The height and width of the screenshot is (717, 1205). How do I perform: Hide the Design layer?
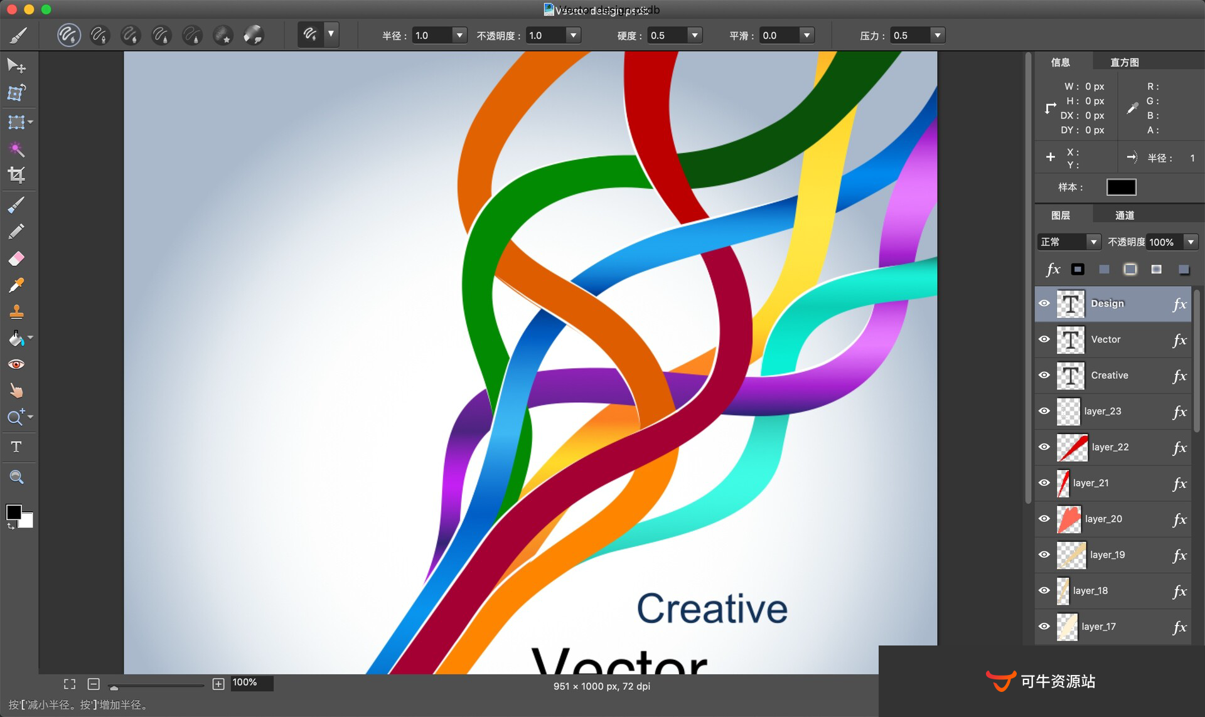tap(1044, 303)
